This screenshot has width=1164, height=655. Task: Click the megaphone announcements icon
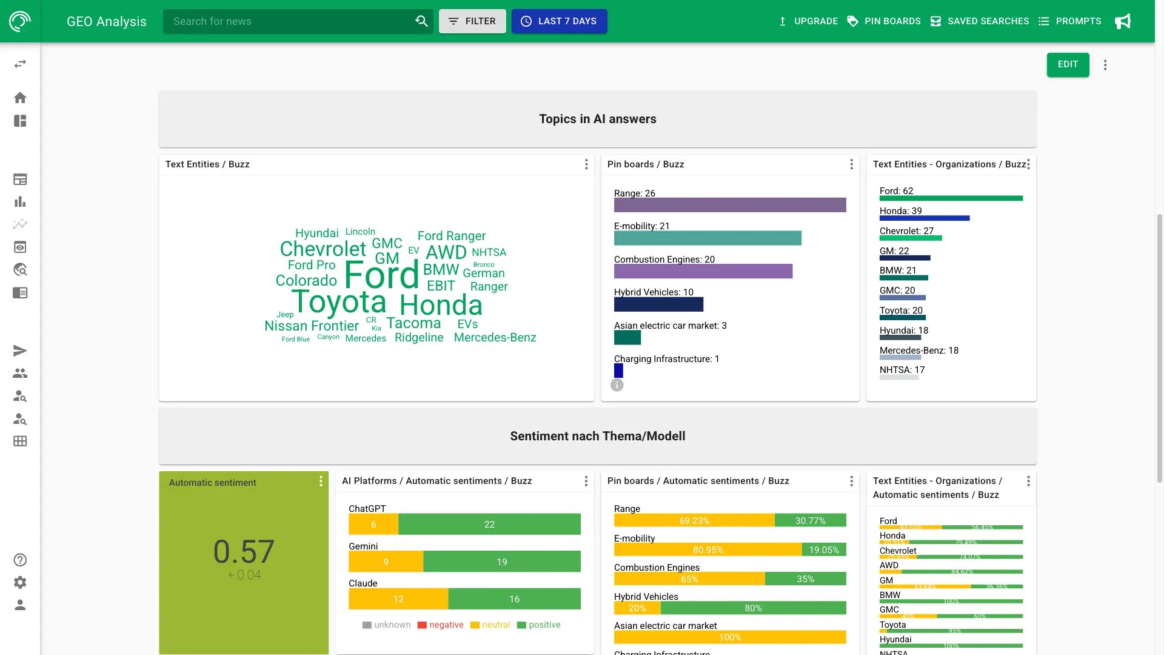tap(1123, 21)
